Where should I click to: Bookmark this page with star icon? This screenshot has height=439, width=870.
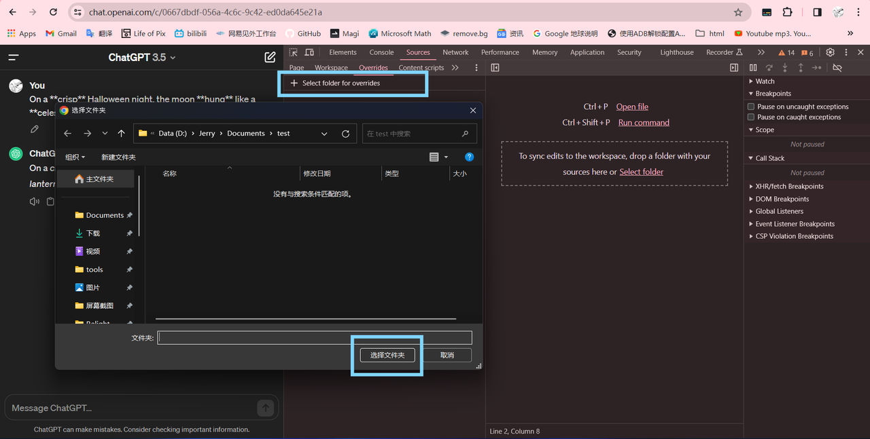click(738, 12)
